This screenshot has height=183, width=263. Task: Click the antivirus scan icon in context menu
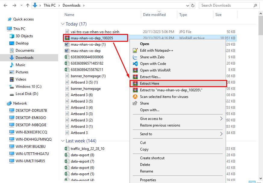pyautogui.click(x=135, y=97)
